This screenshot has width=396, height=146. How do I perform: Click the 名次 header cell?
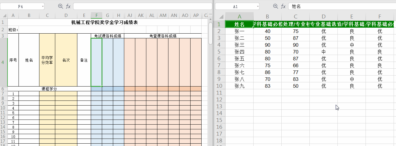tap(66, 60)
